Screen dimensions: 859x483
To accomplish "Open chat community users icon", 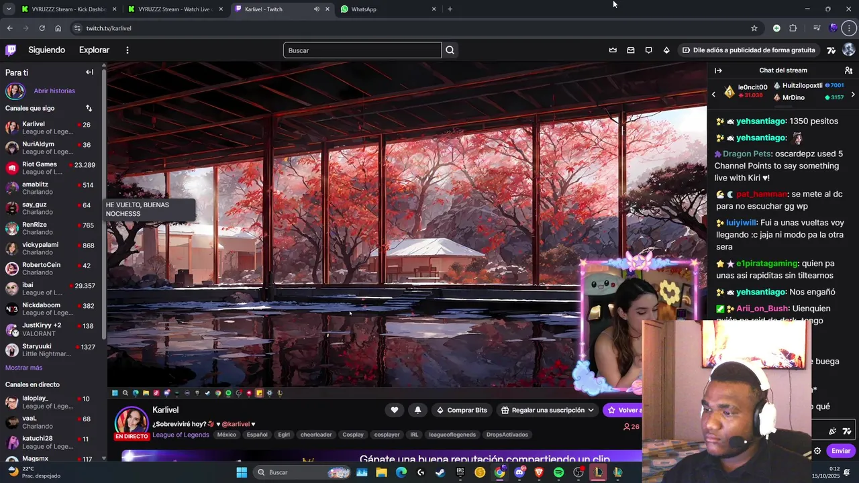I will pyautogui.click(x=848, y=70).
